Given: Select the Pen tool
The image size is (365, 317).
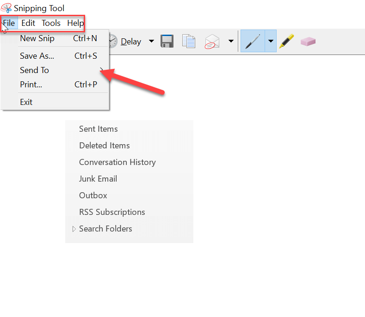Looking at the screenshot, I should coord(253,41).
